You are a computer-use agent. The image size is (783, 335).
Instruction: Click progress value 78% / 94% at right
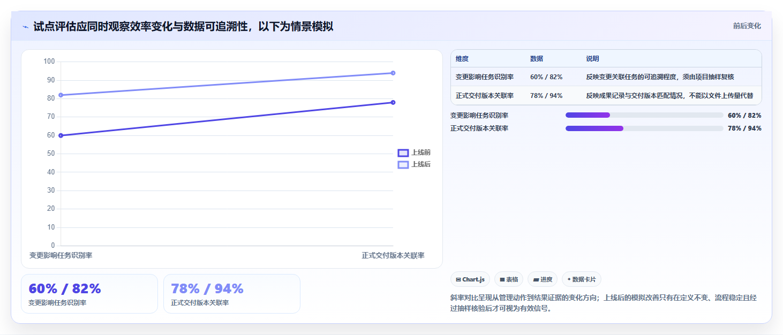coord(744,128)
